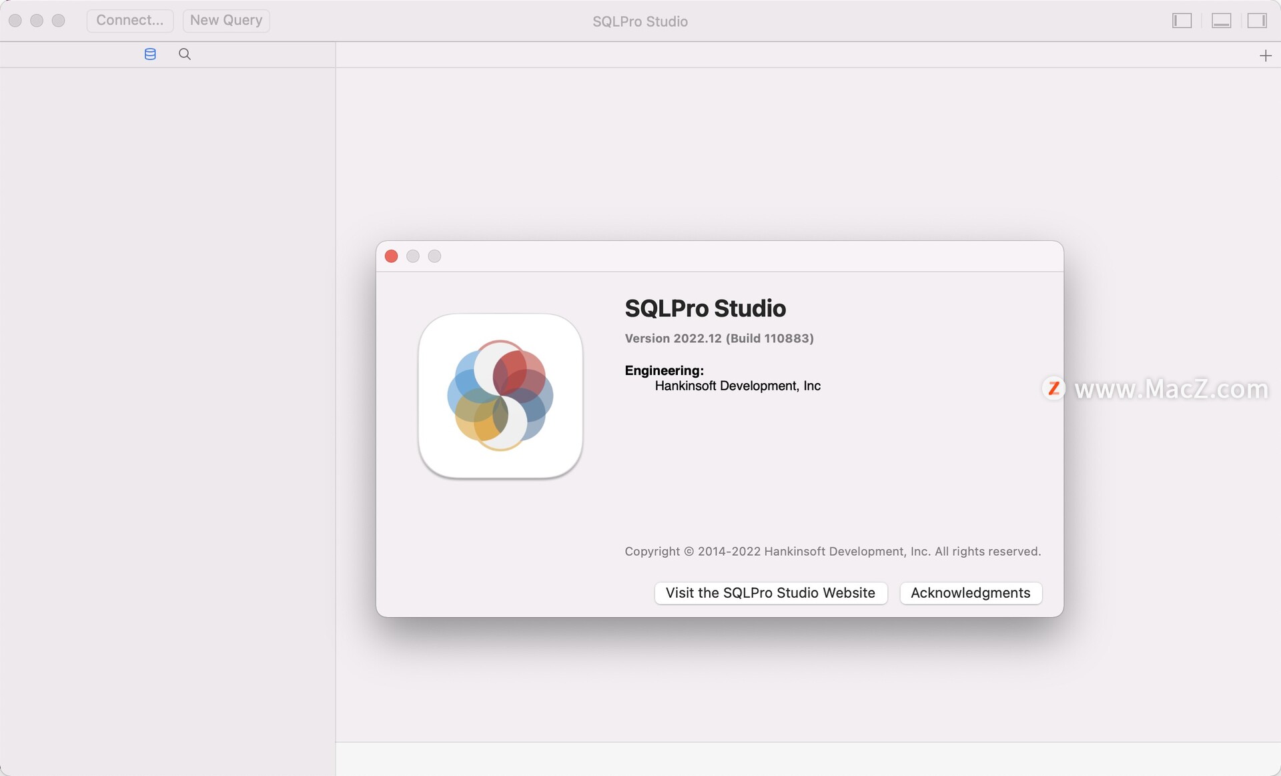
Task: Click the SQLPro Studio app logo
Action: click(x=500, y=396)
